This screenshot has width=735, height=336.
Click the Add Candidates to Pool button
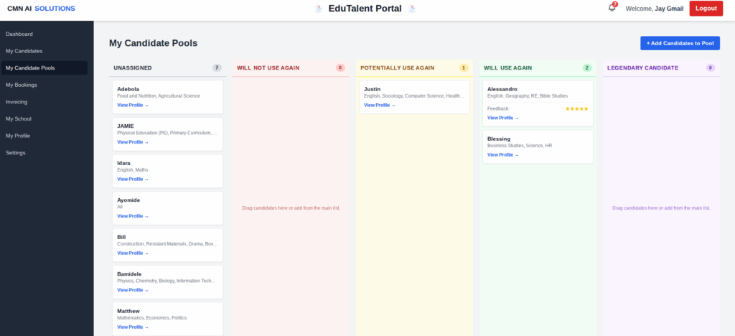click(x=680, y=43)
